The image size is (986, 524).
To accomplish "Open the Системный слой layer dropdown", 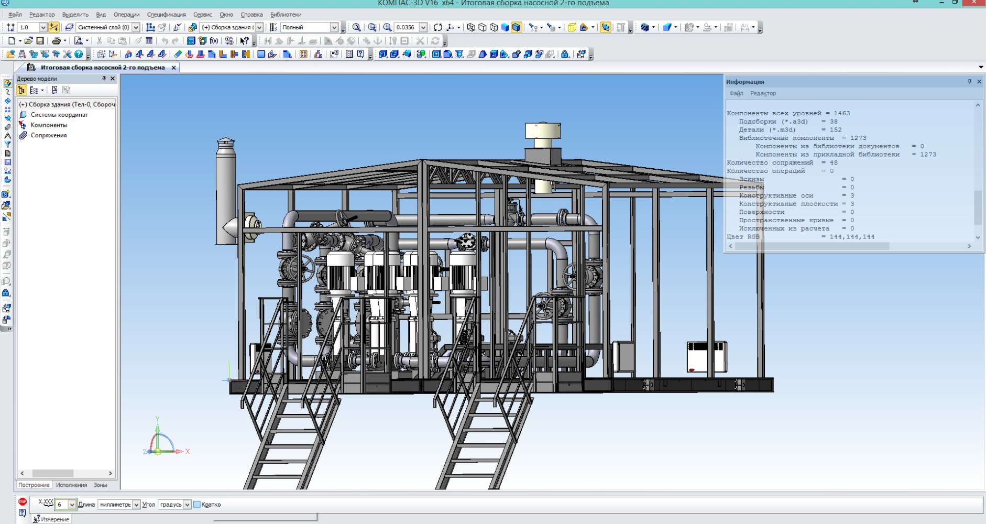I will point(136,27).
